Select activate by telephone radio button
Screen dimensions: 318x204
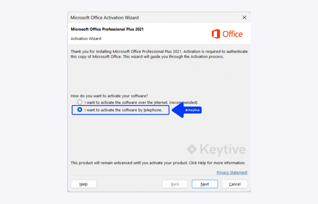tap(80, 110)
